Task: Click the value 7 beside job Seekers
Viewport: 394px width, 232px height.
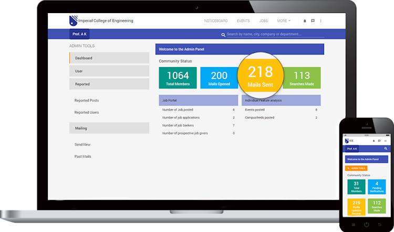Action: click(233, 125)
